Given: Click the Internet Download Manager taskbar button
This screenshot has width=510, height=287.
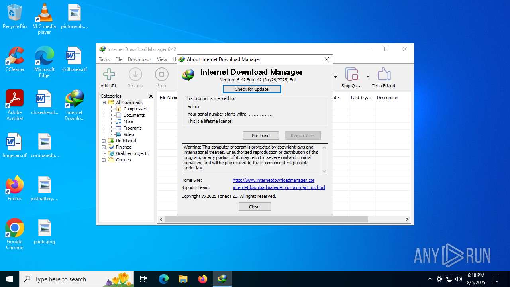Looking at the screenshot, I should 222,279.
